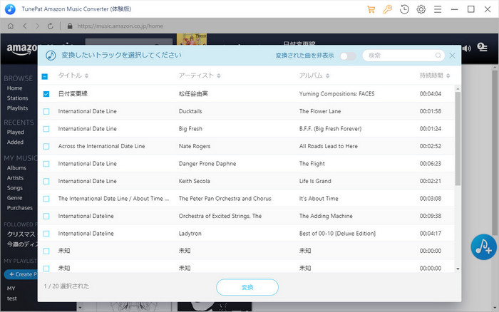Check Across the International Date Line track
499x312 pixels.
point(46,146)
